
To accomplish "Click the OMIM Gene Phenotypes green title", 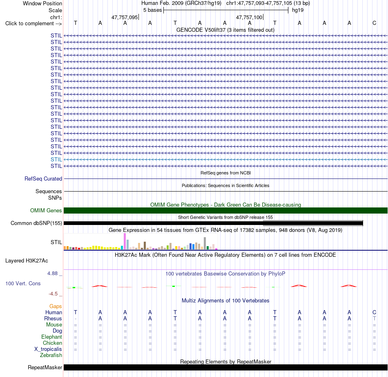I will (x=225, y=205).
